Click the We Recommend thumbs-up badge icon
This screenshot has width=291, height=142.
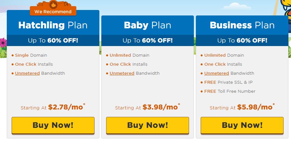54,5
